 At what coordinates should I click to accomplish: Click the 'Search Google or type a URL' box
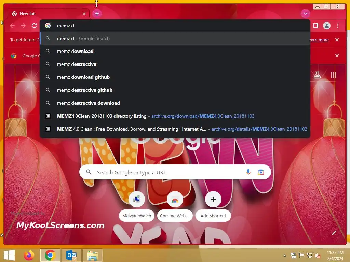pos(175,172)
